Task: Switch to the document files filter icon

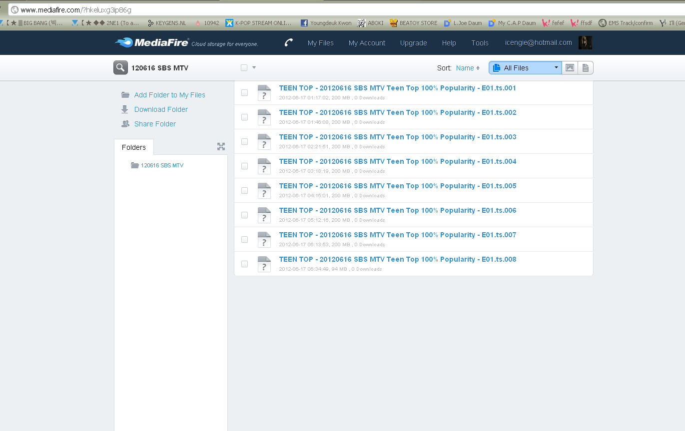Action: [x=585, y=68]
